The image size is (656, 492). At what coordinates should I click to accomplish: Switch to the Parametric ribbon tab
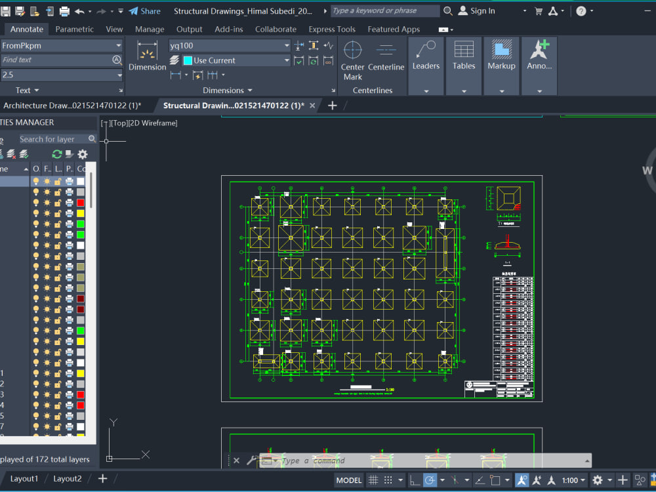[x=75, y=30]
